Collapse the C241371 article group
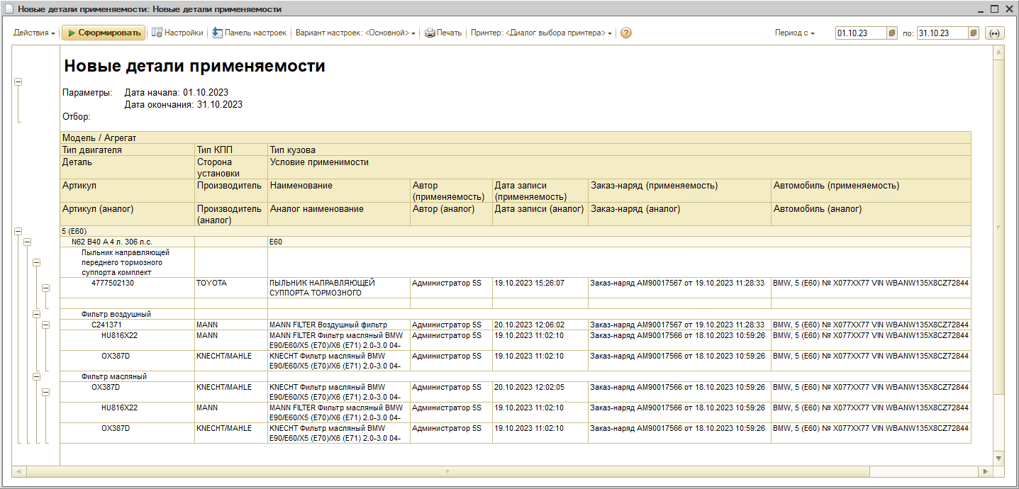The width and height of the screenshot is (1019, 489). click(x=46, y=325)
